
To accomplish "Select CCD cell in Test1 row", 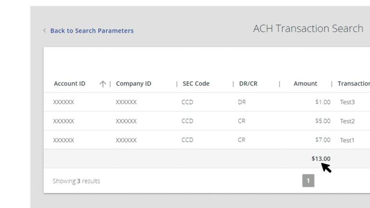I will (187, 140).
